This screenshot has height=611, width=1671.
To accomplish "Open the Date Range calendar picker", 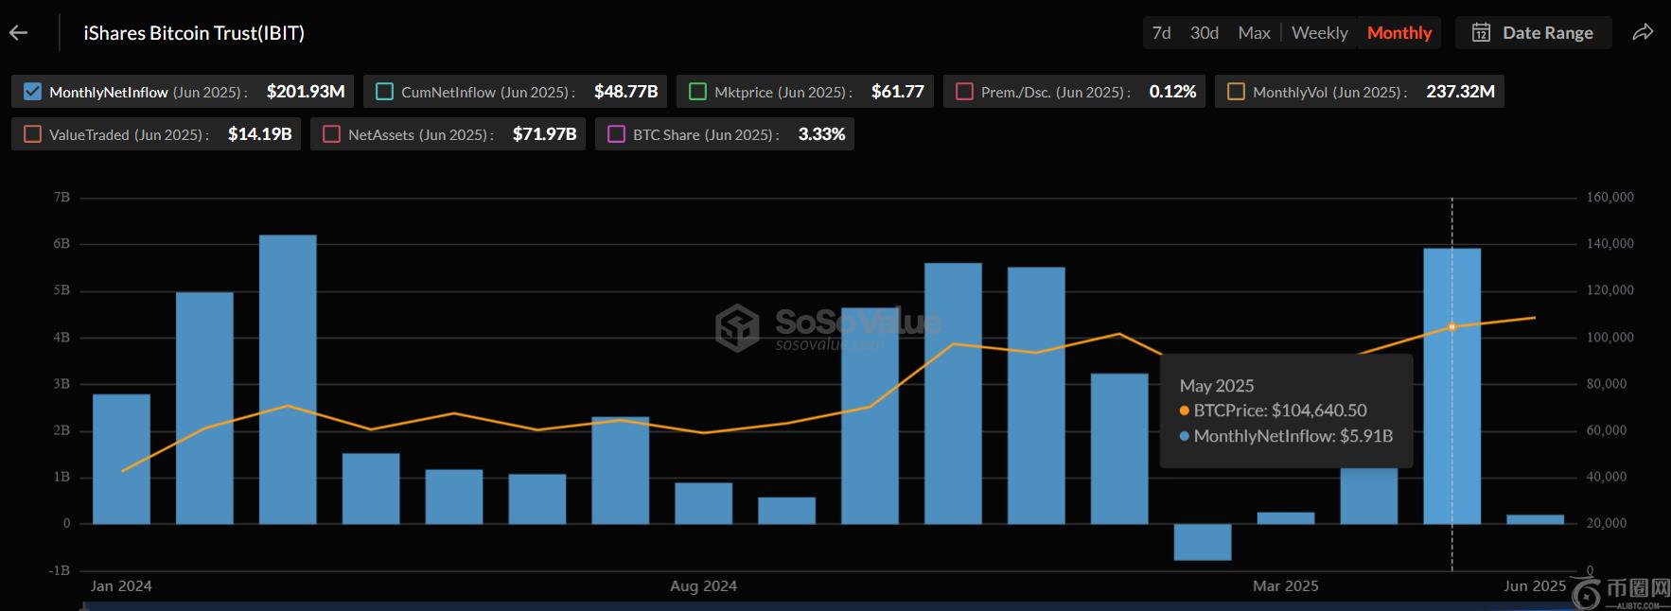I will point(1533,33).
